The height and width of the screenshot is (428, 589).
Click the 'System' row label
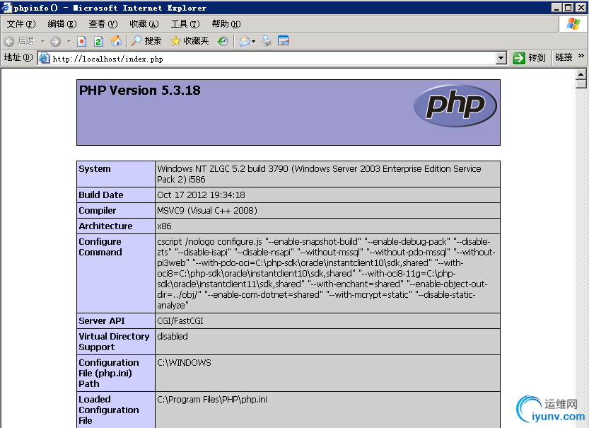[x=95, y=168]
